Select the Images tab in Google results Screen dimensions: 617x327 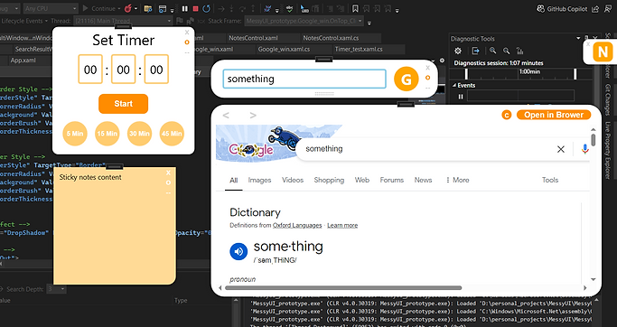coord(259,180)
